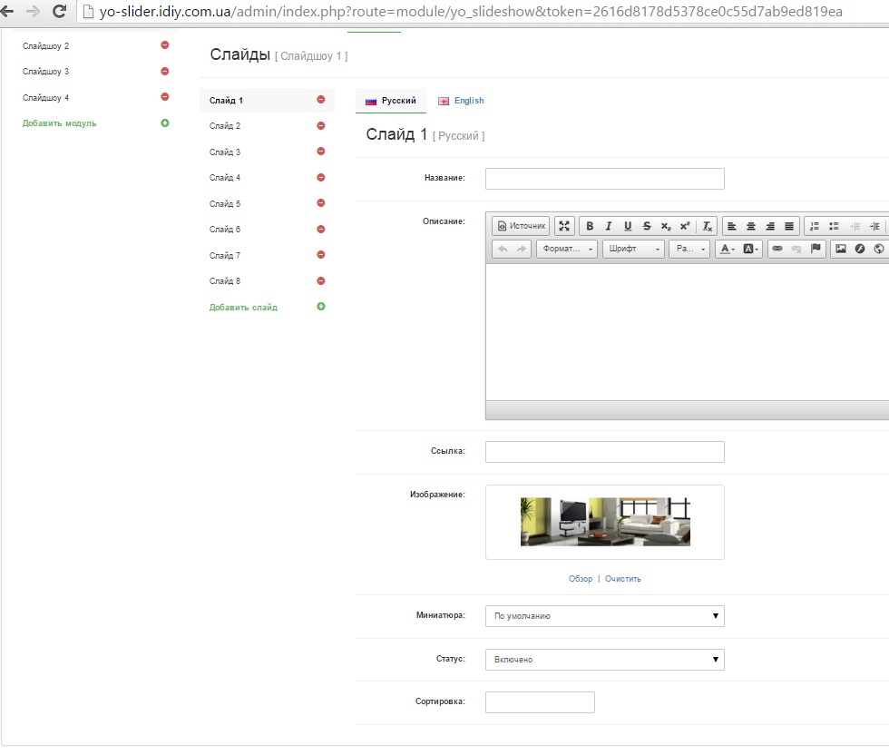The width and height of the screenshot is (889, 755).
Task: Click the slide image thumbnail preview
Action: (605, 522)
